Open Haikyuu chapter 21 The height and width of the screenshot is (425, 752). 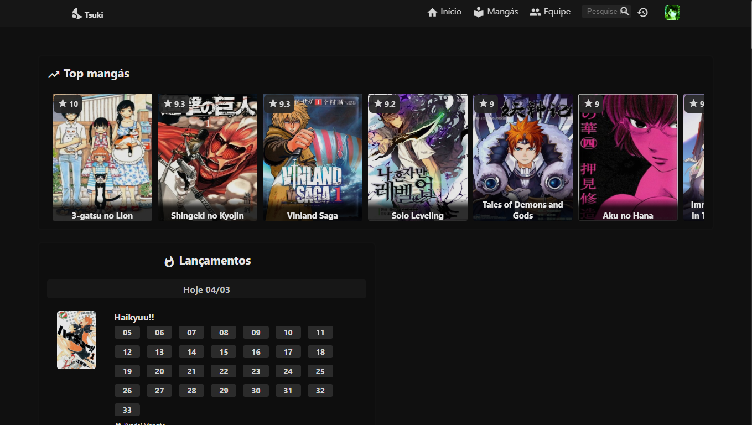[191, 371]
